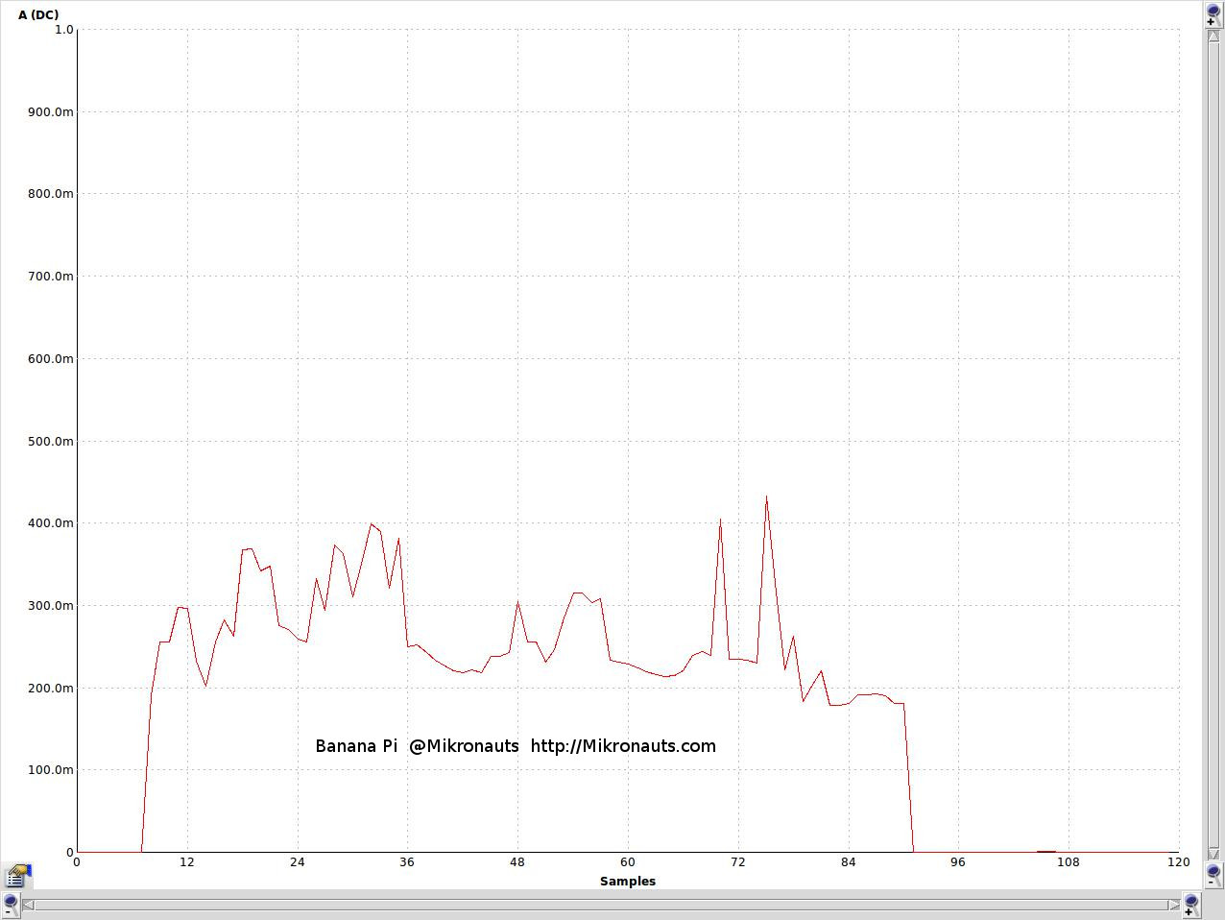Image resolution: width=1225 pixels, height=920 pixels.
Task: Click the '1.0' y-axis label
Action: [64, 30]
